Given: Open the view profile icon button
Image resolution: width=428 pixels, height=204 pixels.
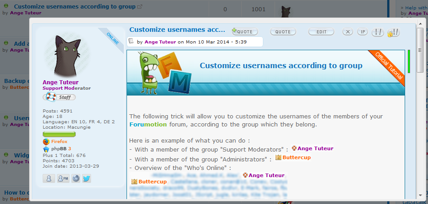Looking at the screenshot, I should (49, 178).
